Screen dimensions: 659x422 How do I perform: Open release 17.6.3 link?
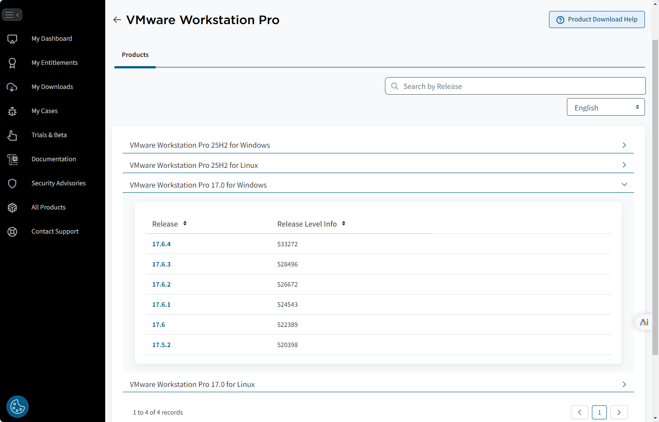161,264
